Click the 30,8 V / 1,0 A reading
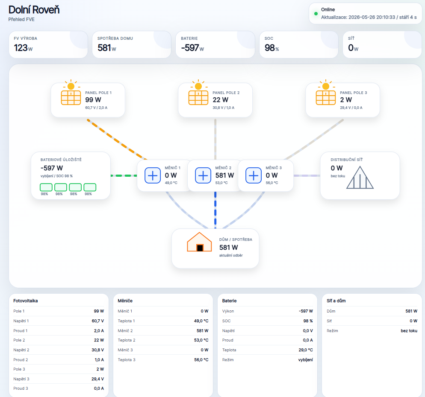The height and width of the screenshot is (397, 425). (x=223, y=108)
